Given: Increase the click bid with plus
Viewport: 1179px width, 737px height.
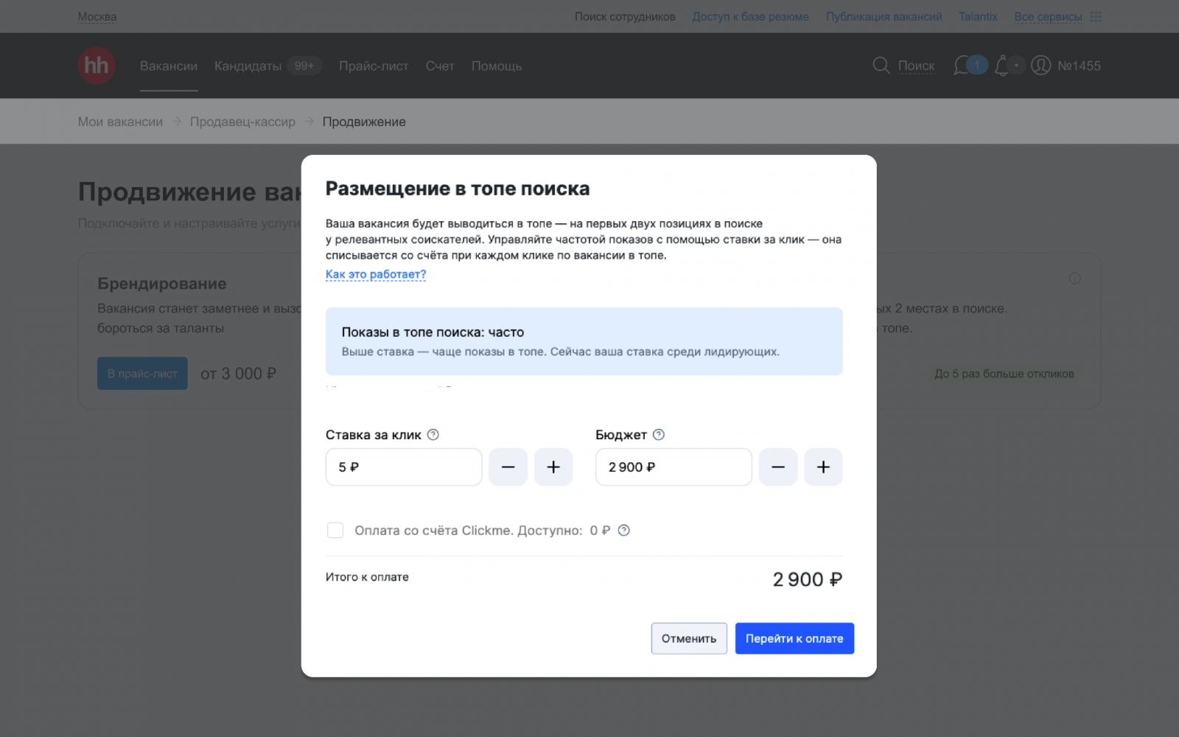Looking at the screenshot, I should [553, 467].
